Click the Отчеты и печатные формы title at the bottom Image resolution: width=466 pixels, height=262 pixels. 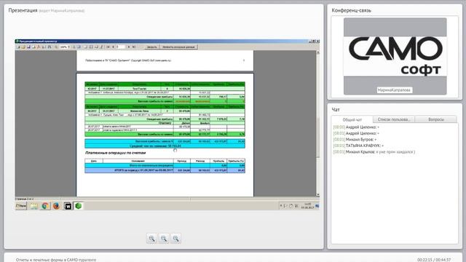pyautogui.click(x=56, y=260)
